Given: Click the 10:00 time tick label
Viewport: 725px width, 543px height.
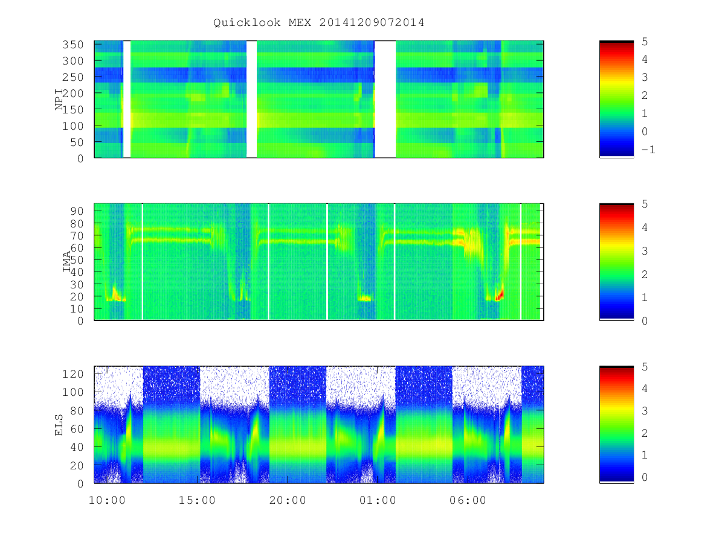Looking at the screenshot, I should [107, 500].
